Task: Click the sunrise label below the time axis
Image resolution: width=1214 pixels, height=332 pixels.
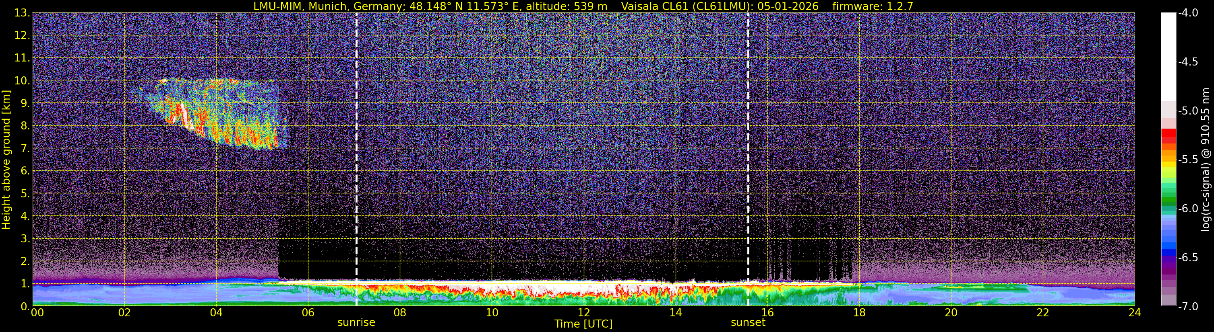Action: click(x=356, y=323)
